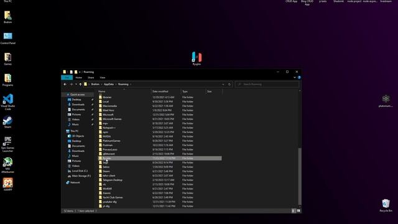Open the Games folder desktop icon
398x224 pixels.
coord(8,59)
